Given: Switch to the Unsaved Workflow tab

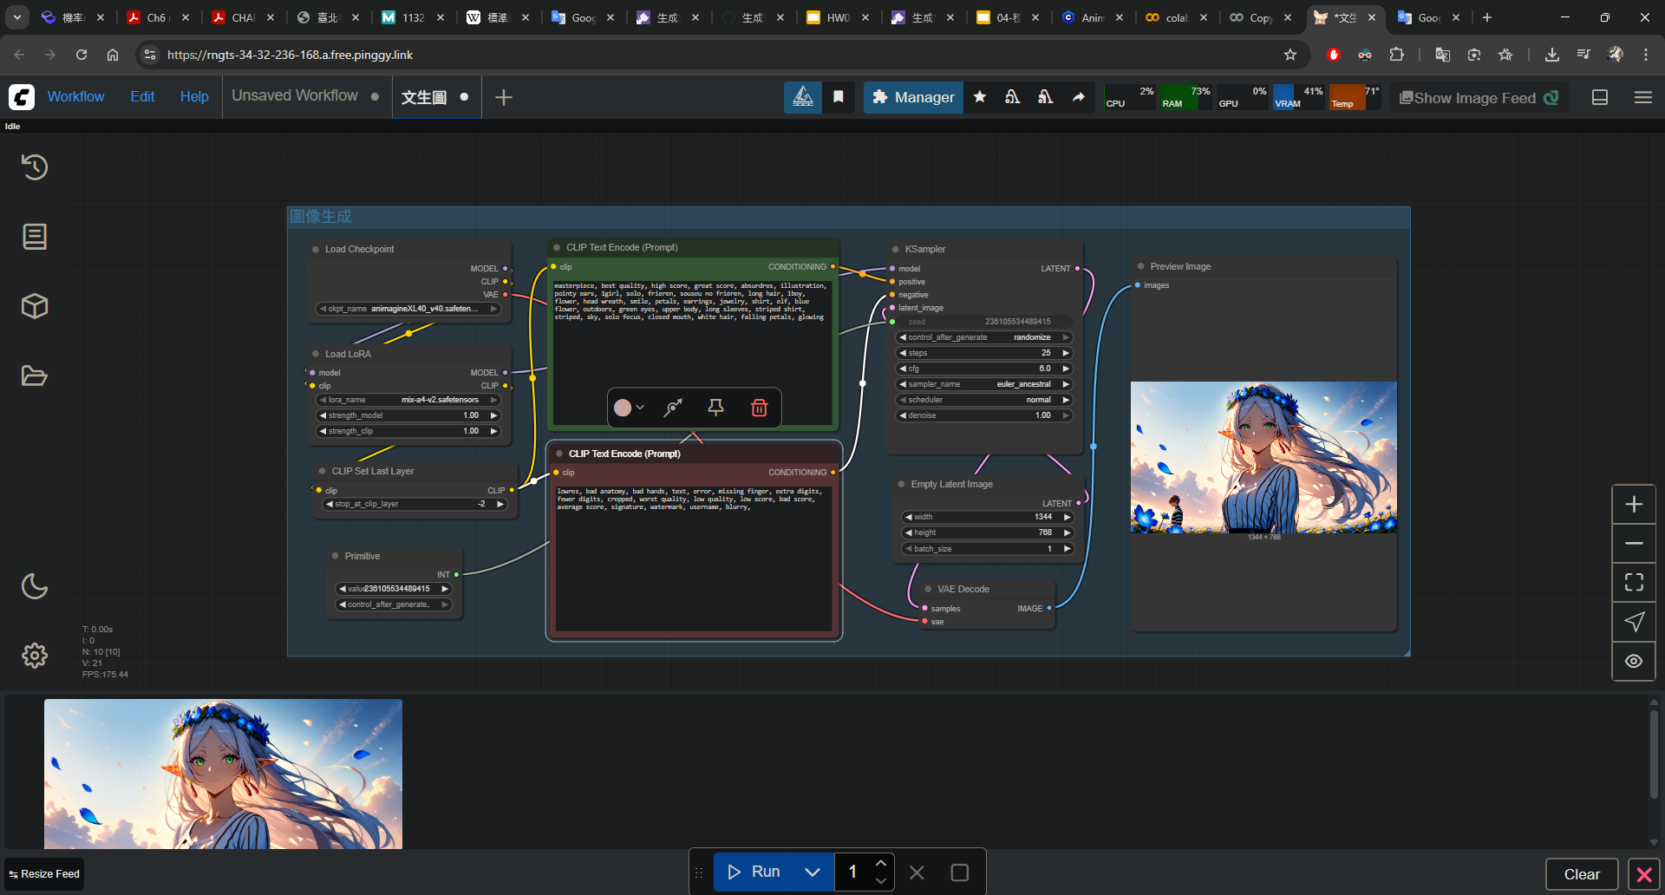Looking at the screenshot, I should [x=295, y=96].
